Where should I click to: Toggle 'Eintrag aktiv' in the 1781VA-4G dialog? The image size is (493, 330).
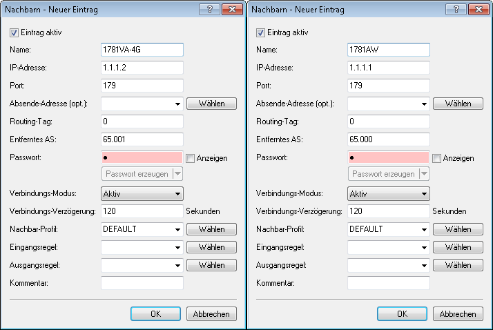[x=14, y=32]
